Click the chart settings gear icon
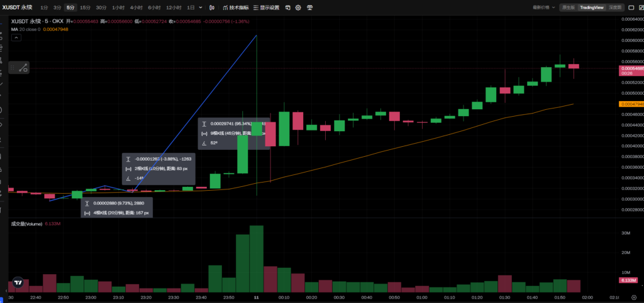Image resolution: width=644 pixels, height=303 pixels. coord(298,8)
